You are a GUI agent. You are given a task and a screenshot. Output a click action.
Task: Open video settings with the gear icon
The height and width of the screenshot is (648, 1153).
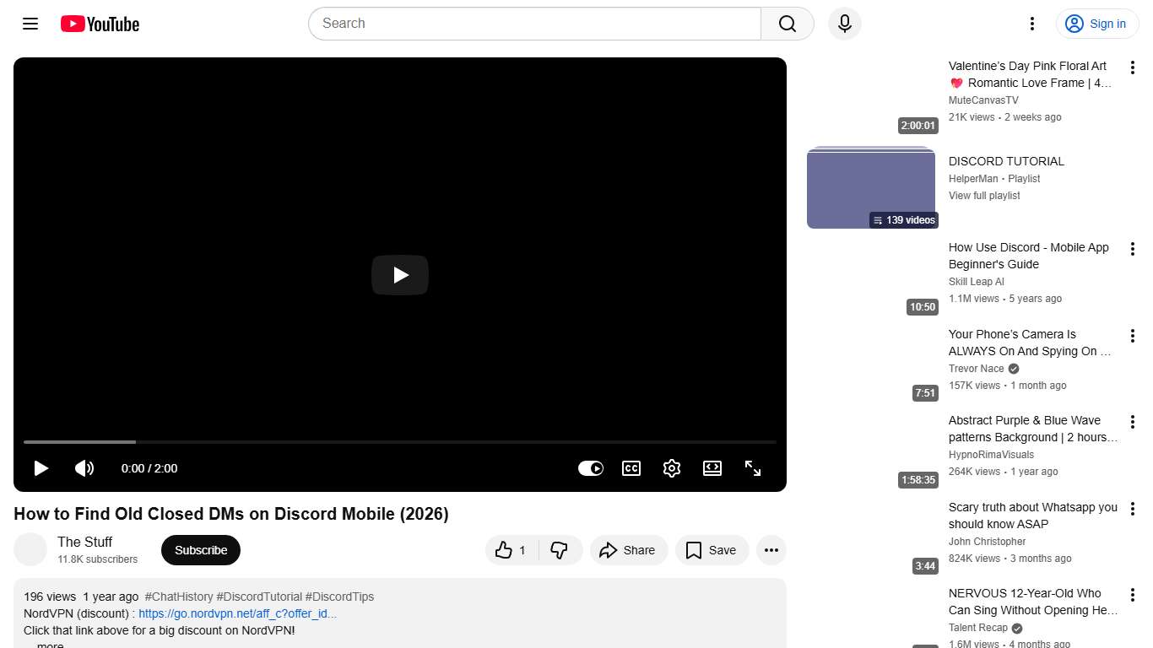pos(671,468)
